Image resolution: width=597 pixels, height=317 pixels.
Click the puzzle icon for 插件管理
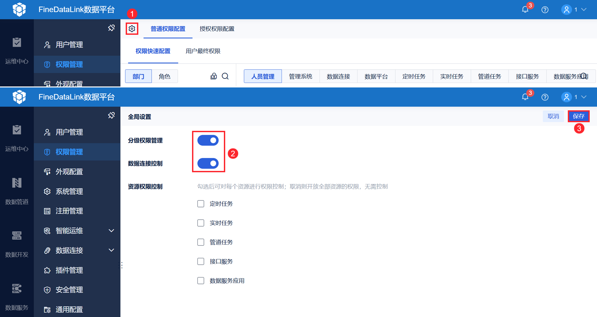(x=47, y=270)
